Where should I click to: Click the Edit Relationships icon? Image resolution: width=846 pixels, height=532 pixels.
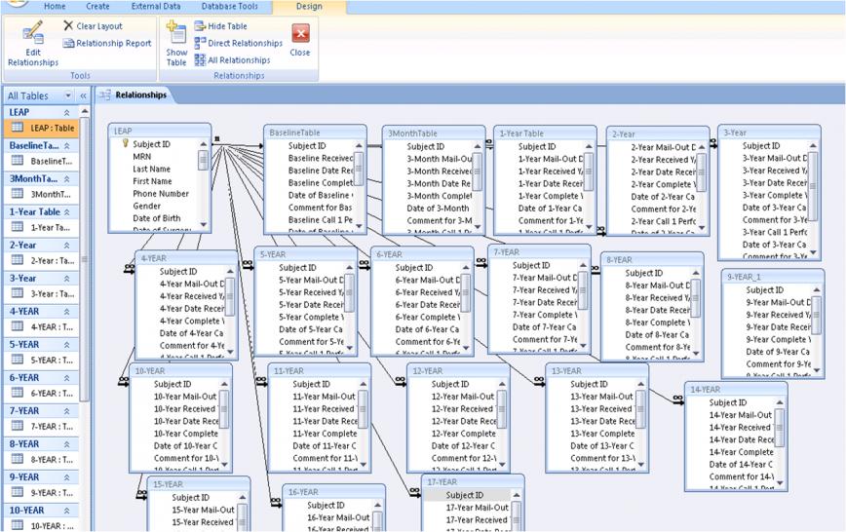(x=32, y=33)
